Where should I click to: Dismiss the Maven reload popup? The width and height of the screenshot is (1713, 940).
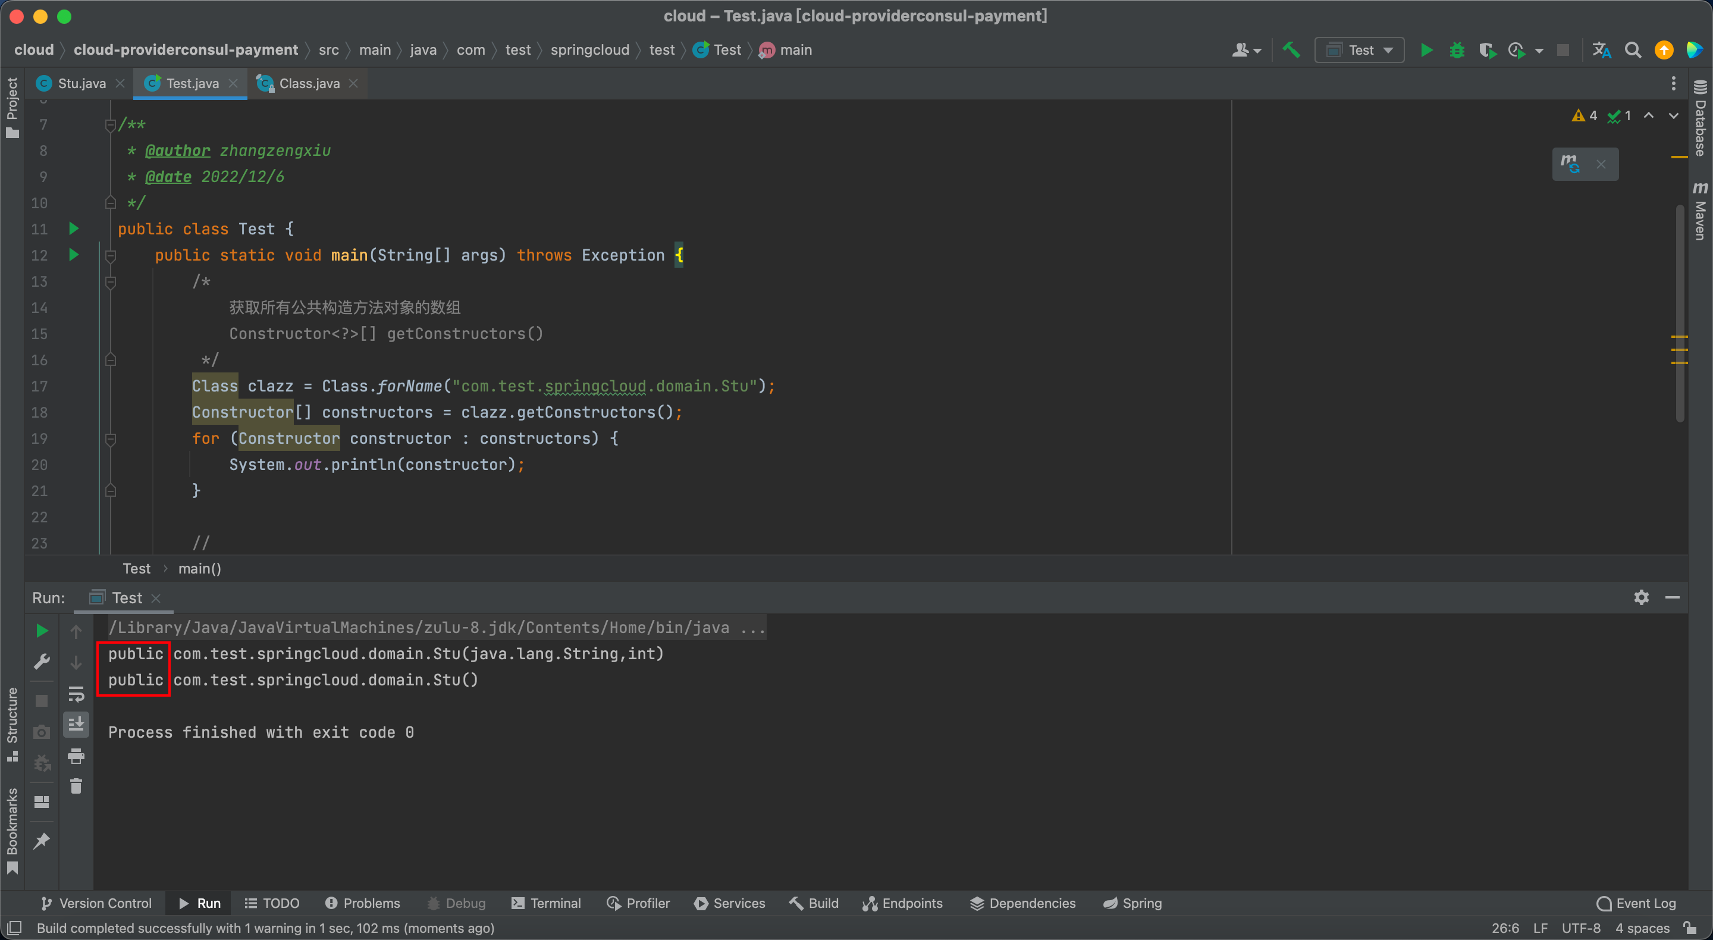(1601, 164)
